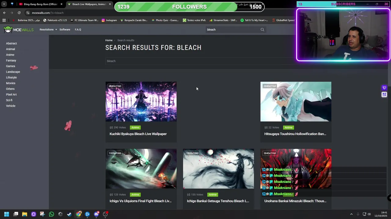Go back with the browser back arrow
The image size is (391, 219).
4,13
